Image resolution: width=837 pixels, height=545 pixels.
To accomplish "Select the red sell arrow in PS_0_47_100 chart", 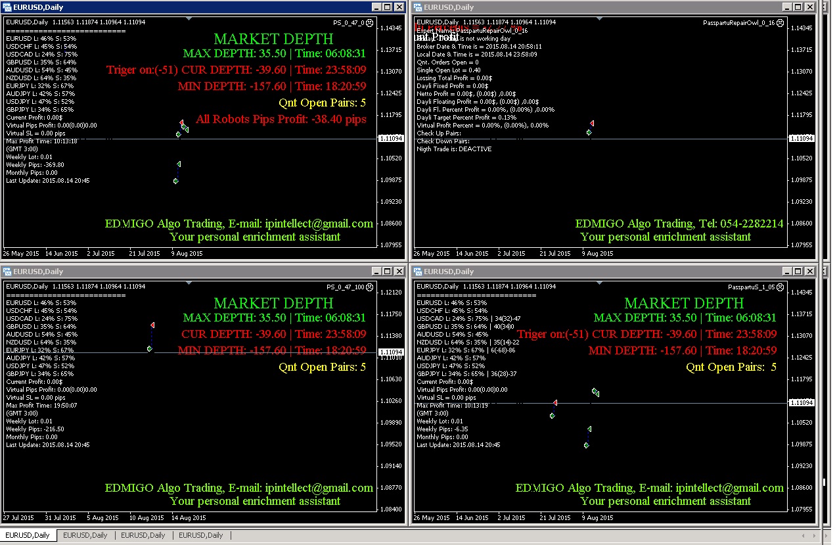I will 152,325.
